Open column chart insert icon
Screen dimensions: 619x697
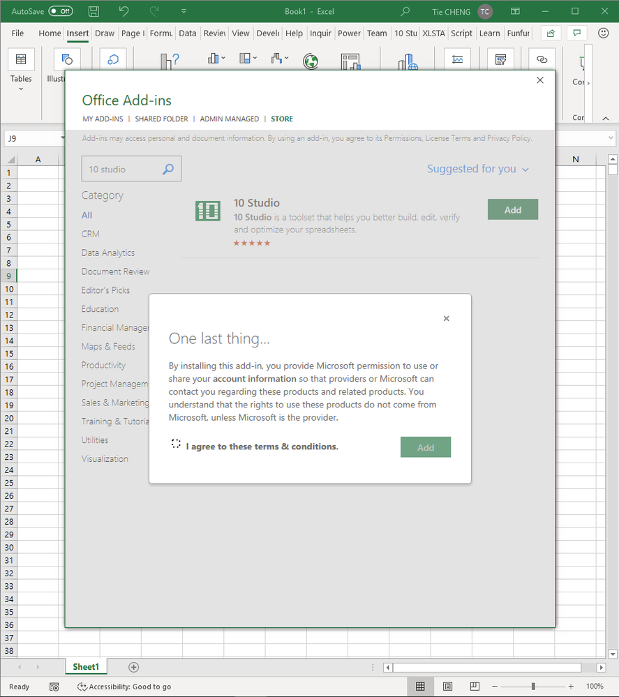tap(216, 58)
